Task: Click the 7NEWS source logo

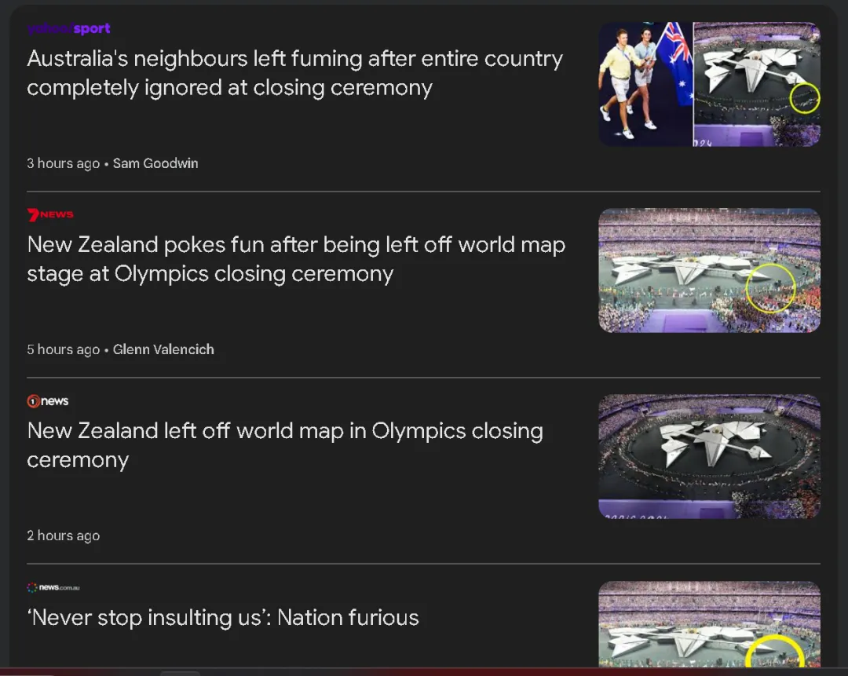Action: pos(50,214)
